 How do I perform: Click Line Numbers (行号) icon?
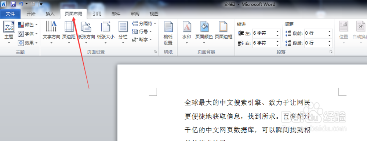(135, 31)
